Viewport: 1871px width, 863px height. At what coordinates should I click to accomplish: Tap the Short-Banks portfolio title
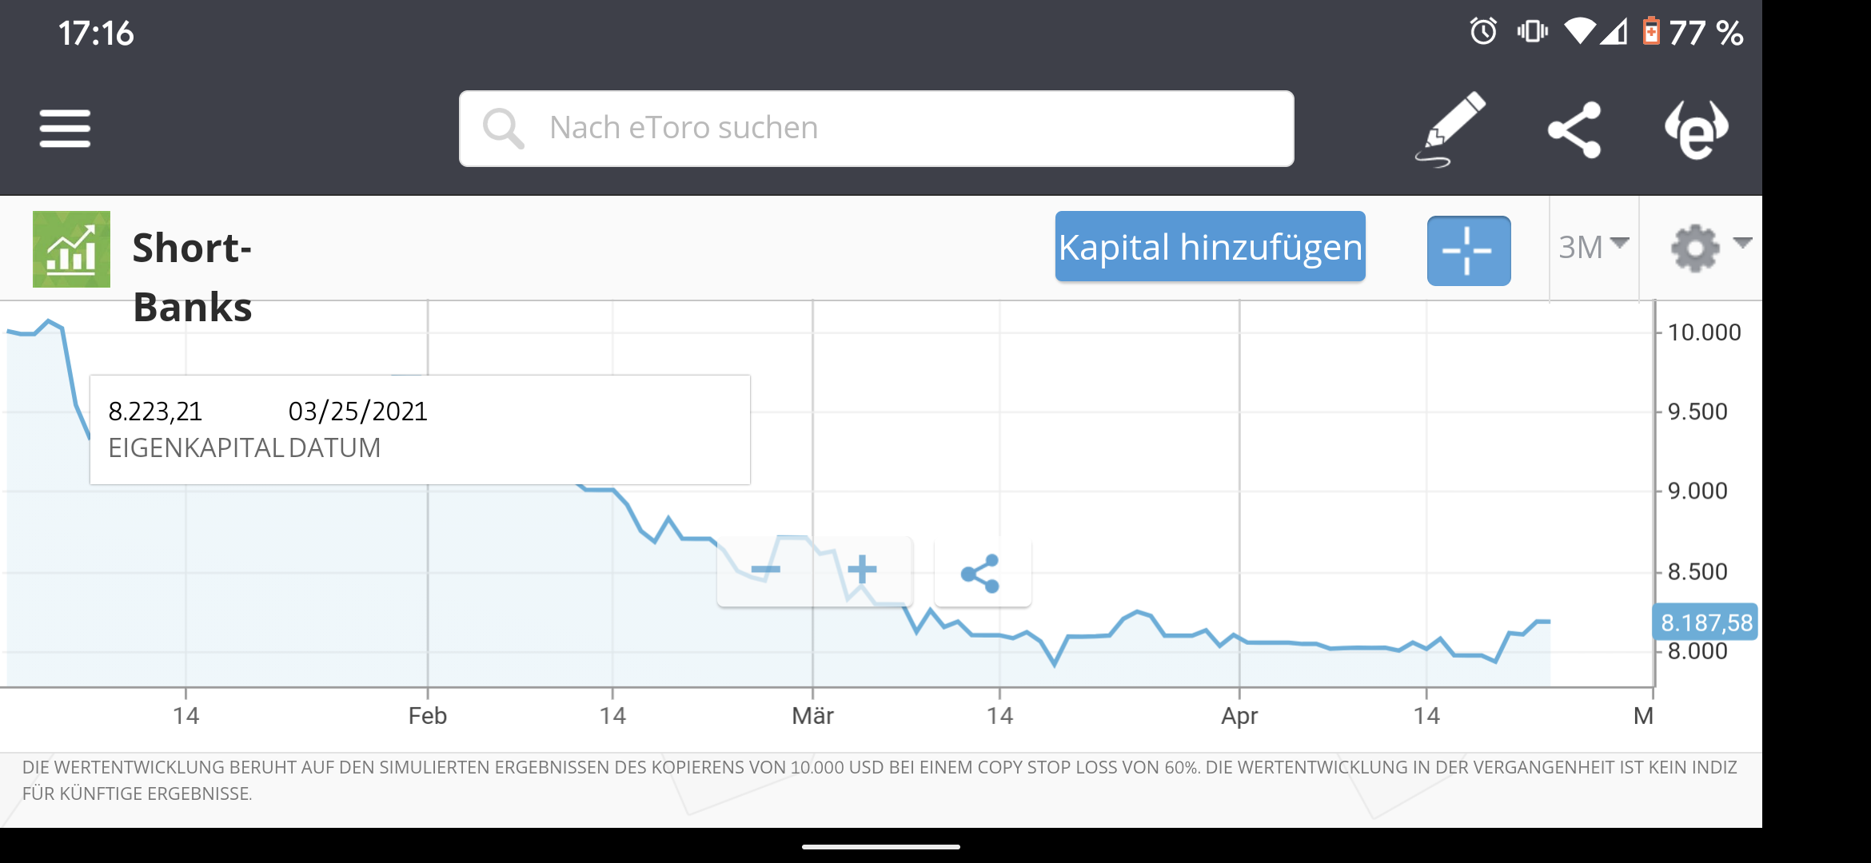[192, 276]
